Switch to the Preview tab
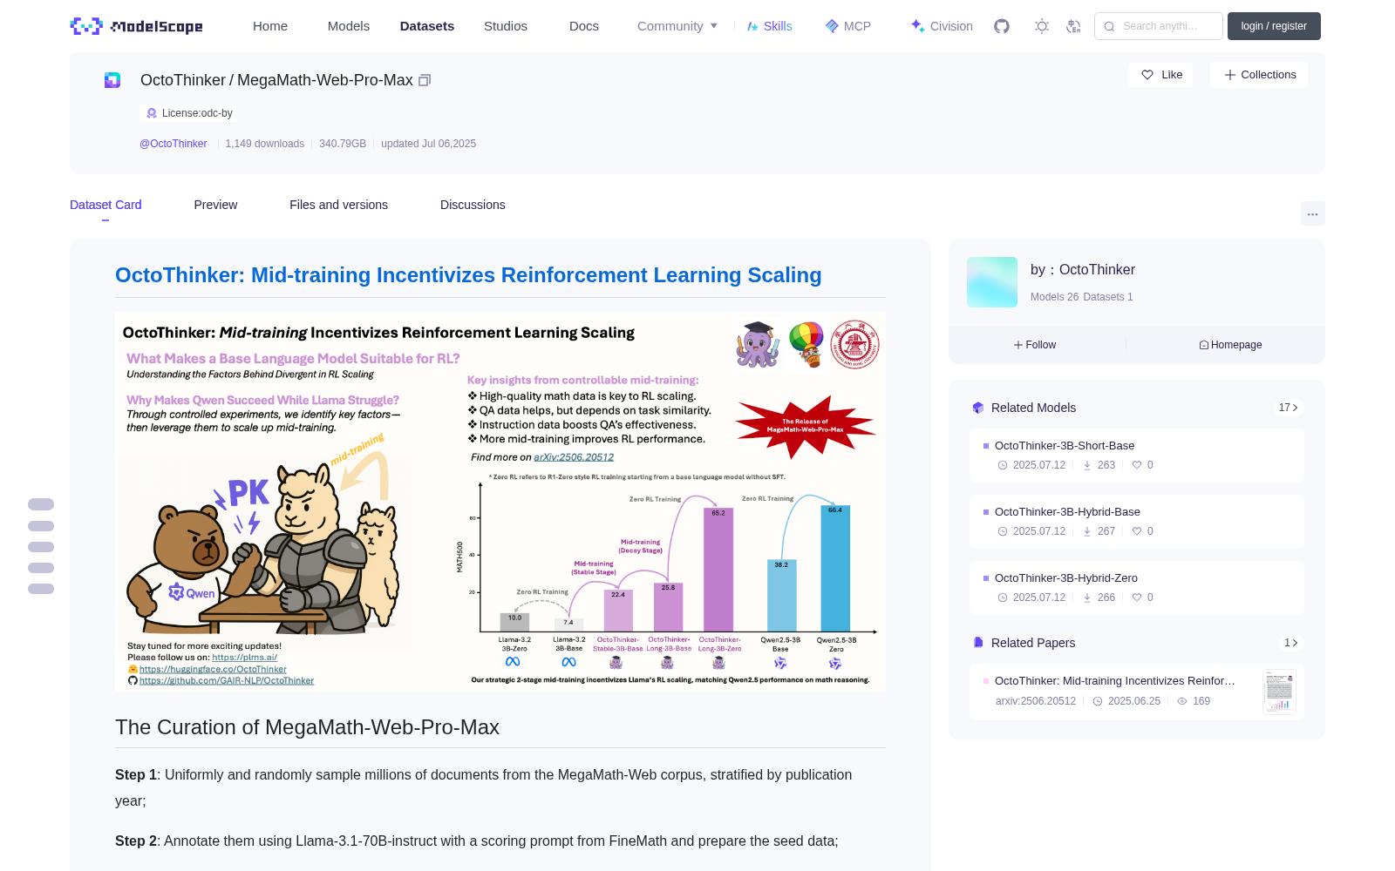 215,205
